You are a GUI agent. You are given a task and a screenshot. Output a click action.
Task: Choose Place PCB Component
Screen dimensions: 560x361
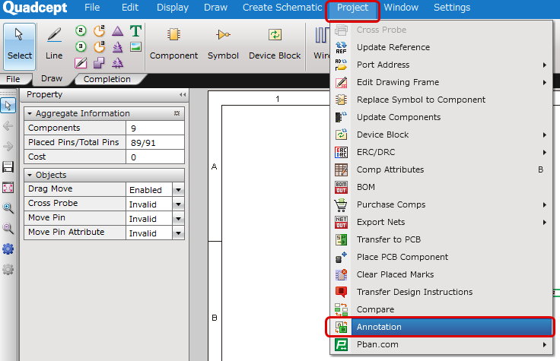point(441,257)
